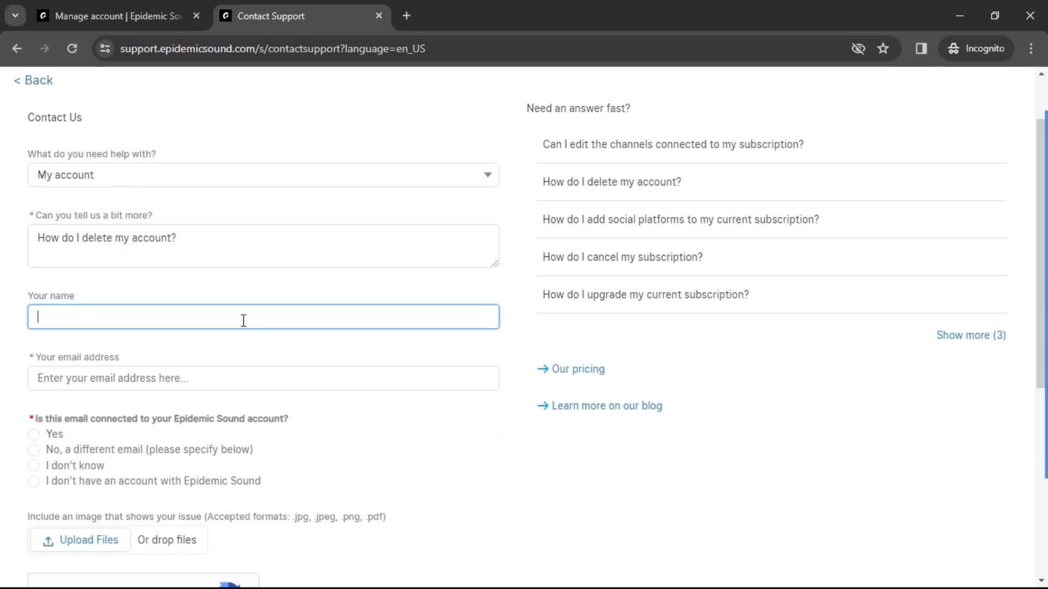Switch to Manage account Epidemic Sound tab

(x=119, y=16)
